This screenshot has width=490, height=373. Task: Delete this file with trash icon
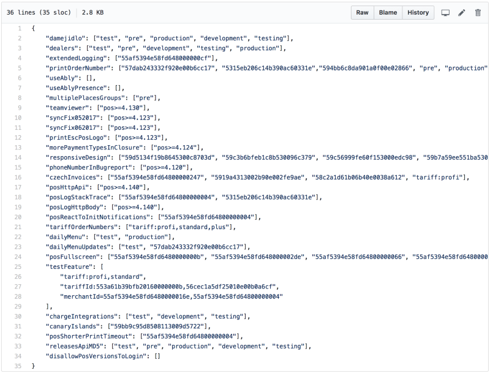pos(478,13)
